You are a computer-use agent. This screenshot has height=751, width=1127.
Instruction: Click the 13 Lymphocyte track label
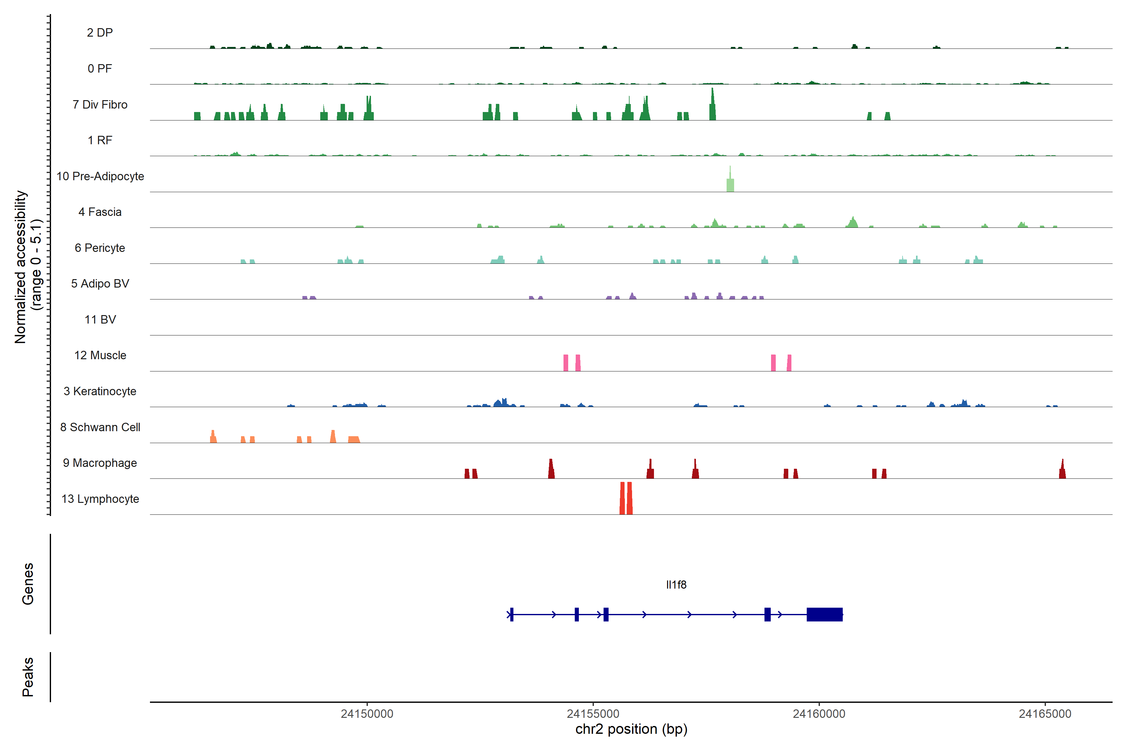100,498
